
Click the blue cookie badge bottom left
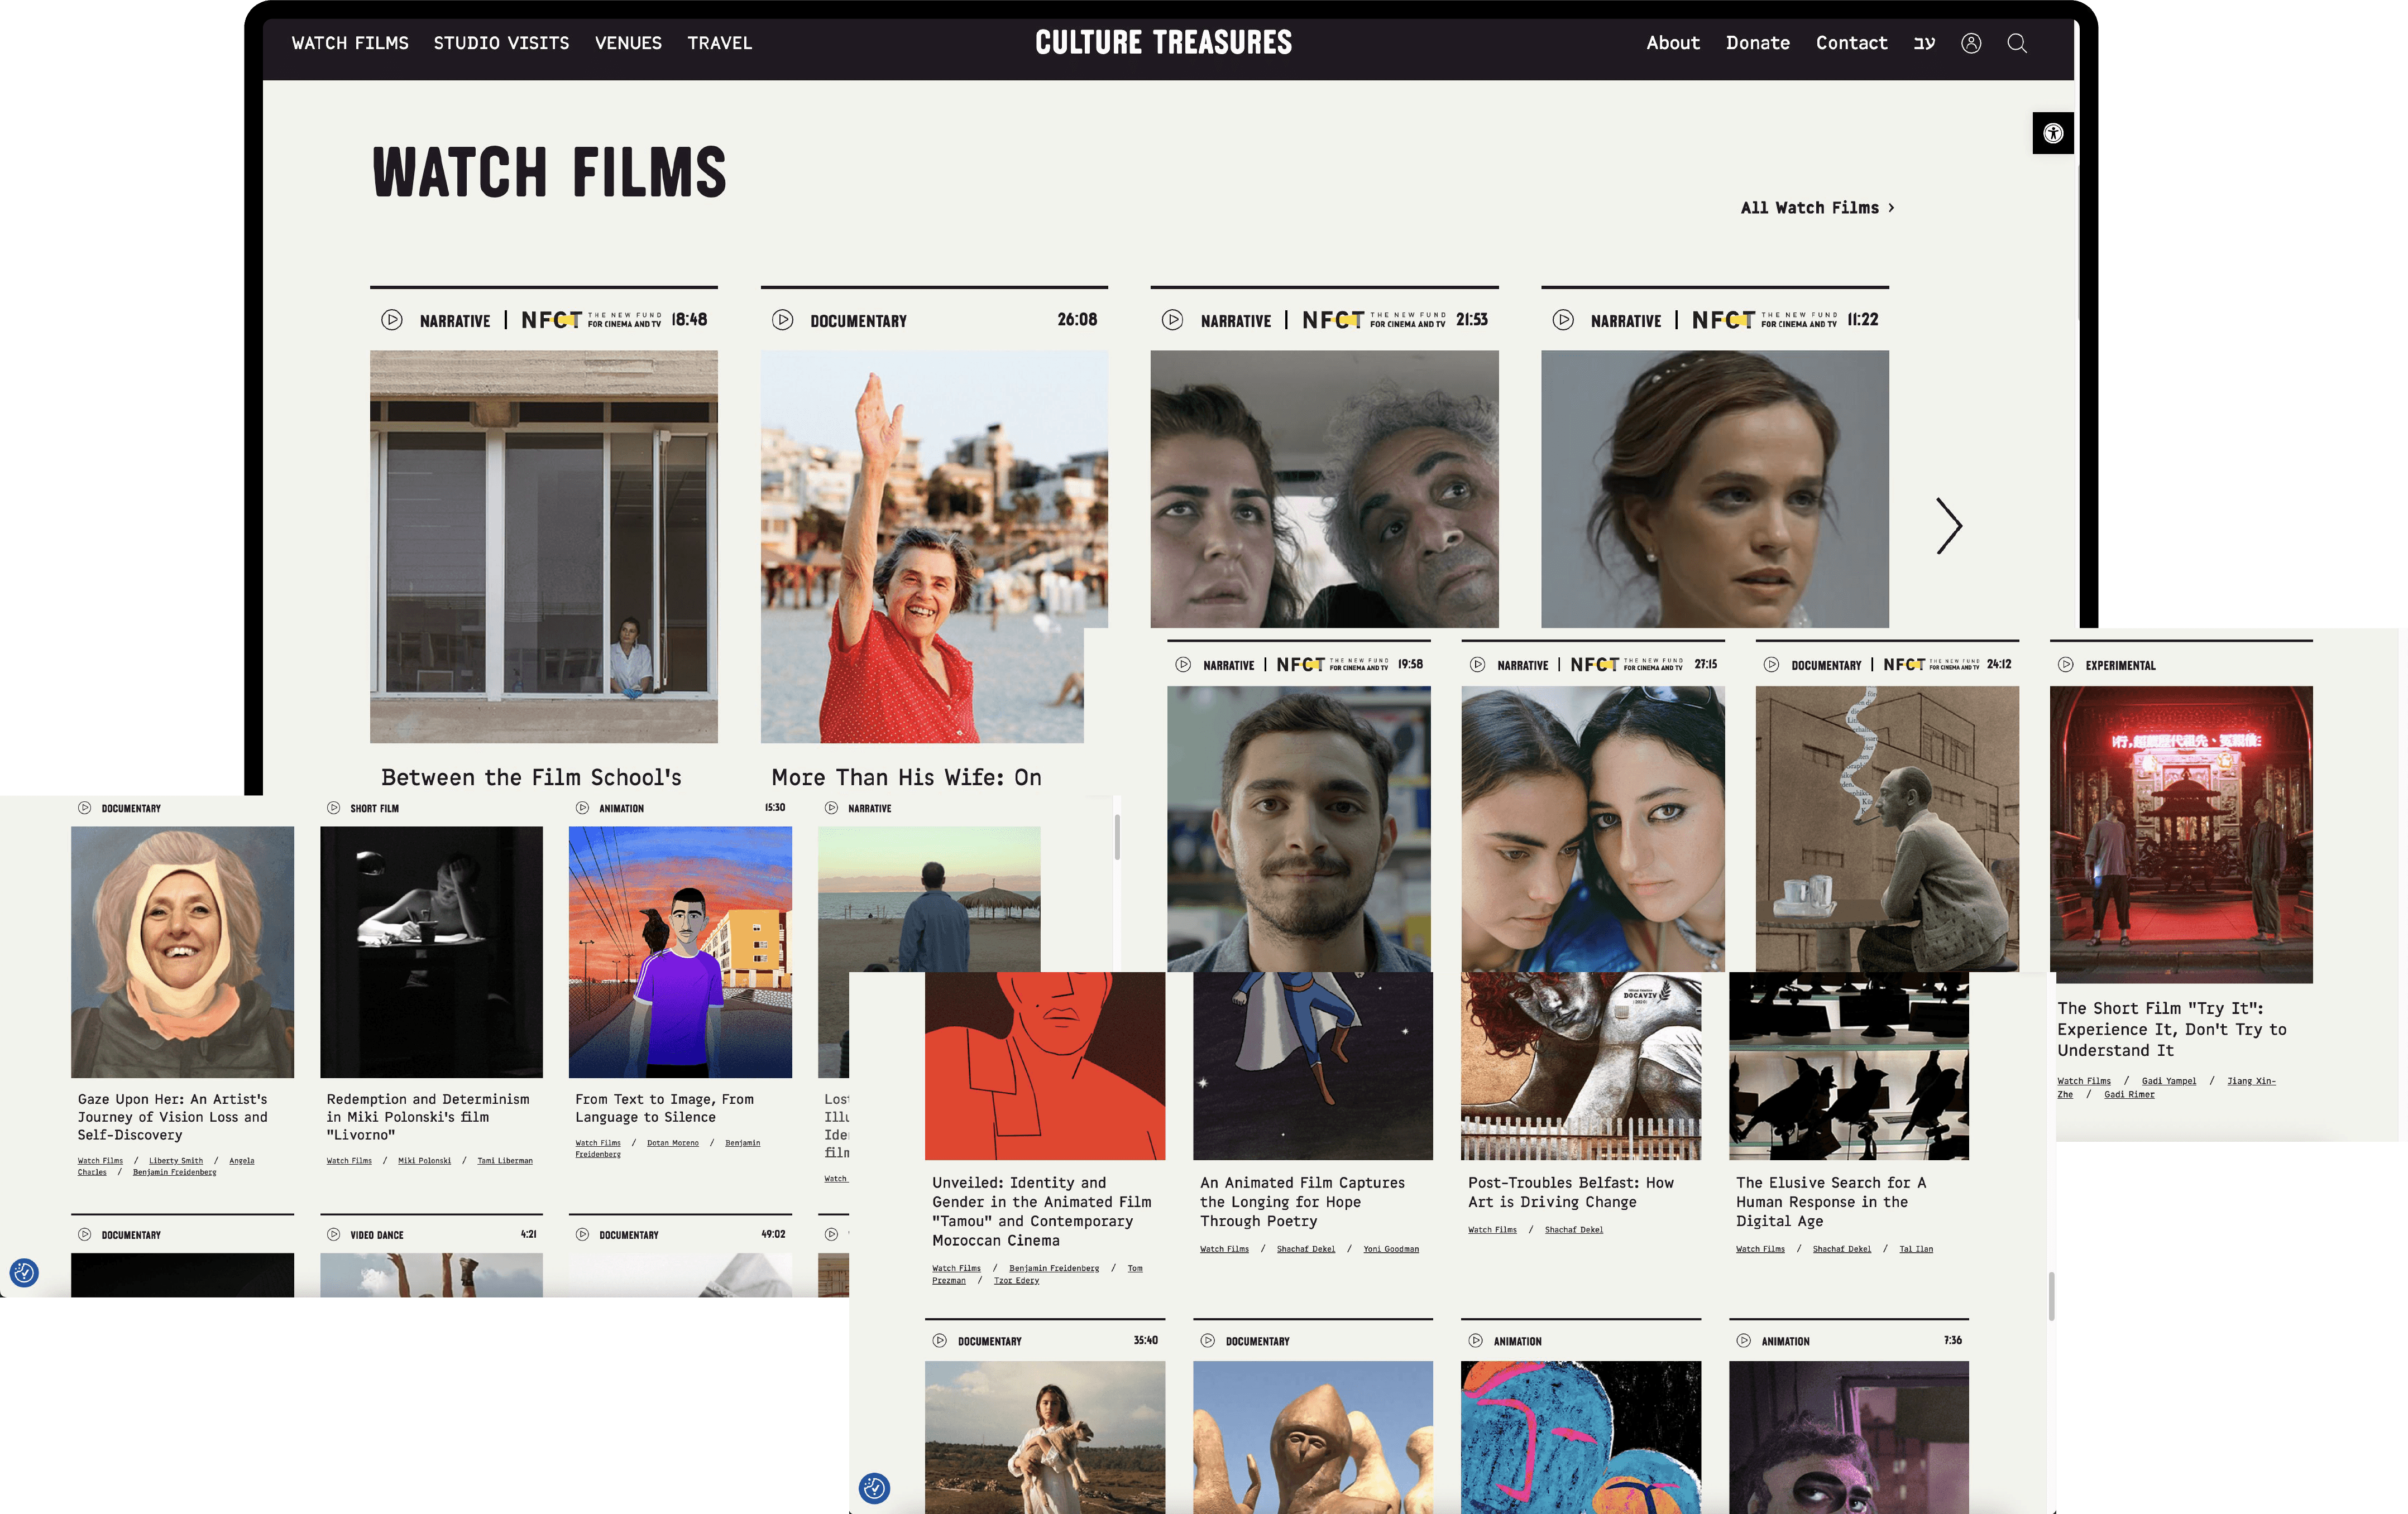[24, 1272]
